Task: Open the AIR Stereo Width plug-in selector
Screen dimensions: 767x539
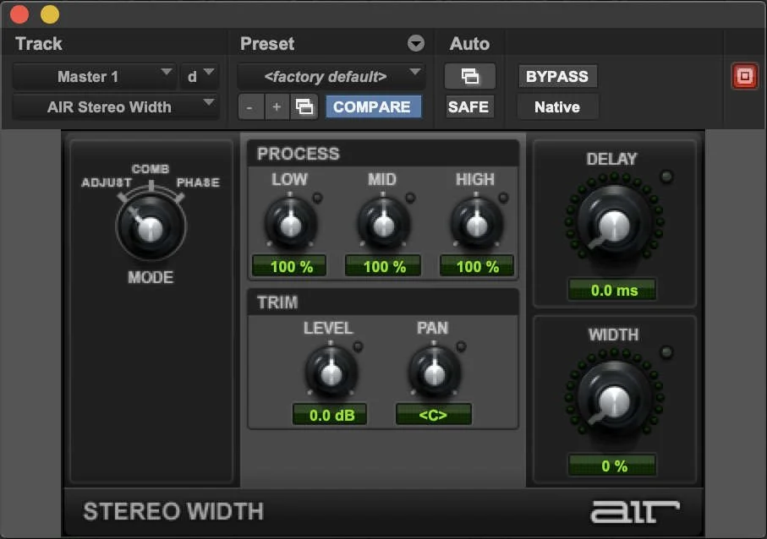Action: click(x=116, y=106)
